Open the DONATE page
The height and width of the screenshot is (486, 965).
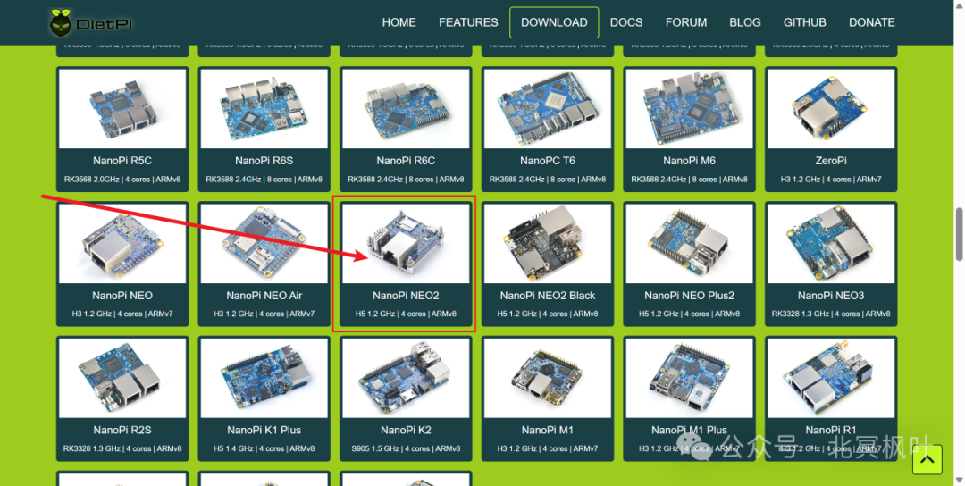point(872,22)
